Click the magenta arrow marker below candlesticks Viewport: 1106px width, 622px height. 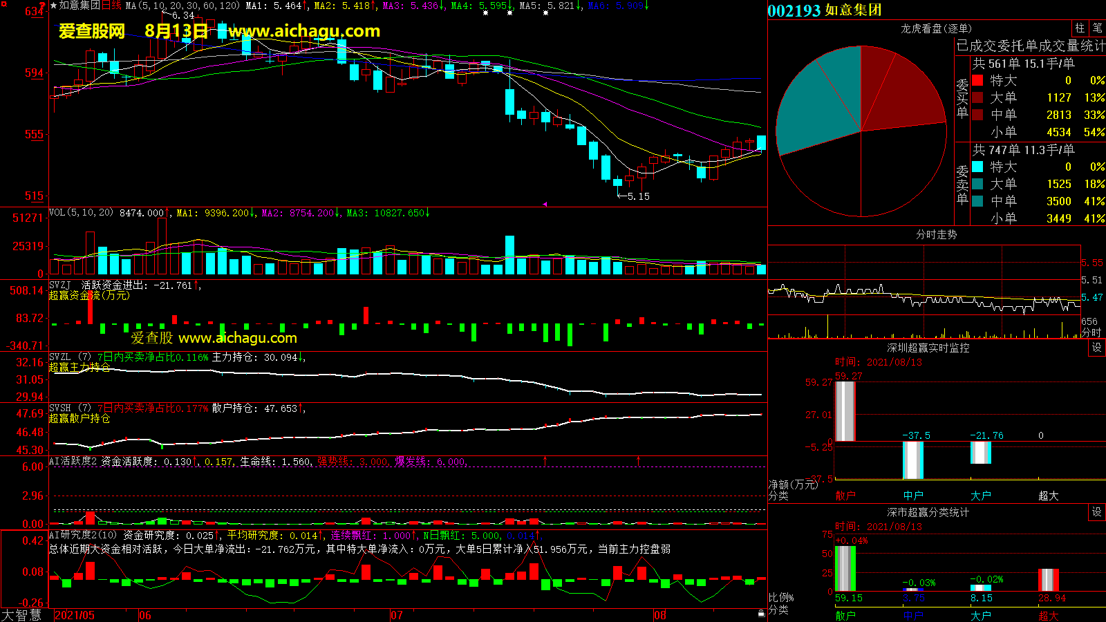coord(545,204)
